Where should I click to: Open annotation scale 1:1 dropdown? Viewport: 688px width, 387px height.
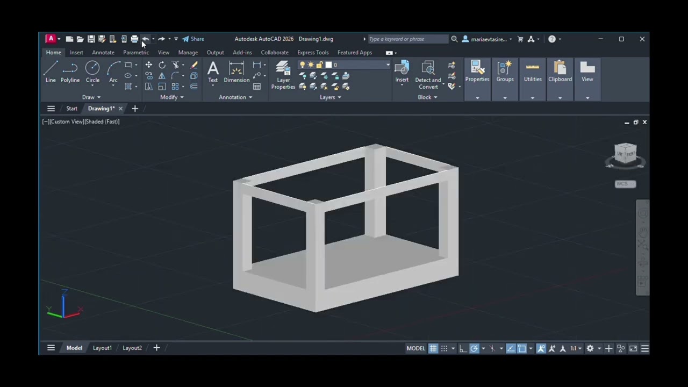pyautogui.click(x=575, y=348)
